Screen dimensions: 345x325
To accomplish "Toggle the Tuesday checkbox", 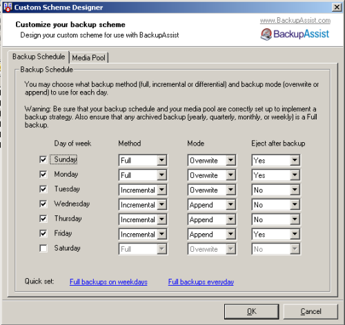I will 43,189.
